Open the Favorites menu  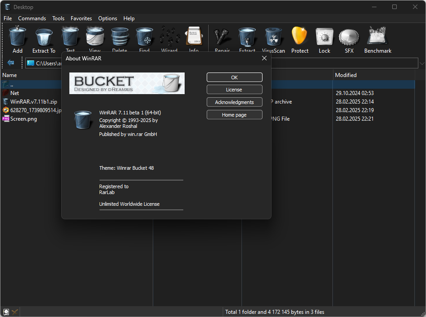tap(81, 18)
